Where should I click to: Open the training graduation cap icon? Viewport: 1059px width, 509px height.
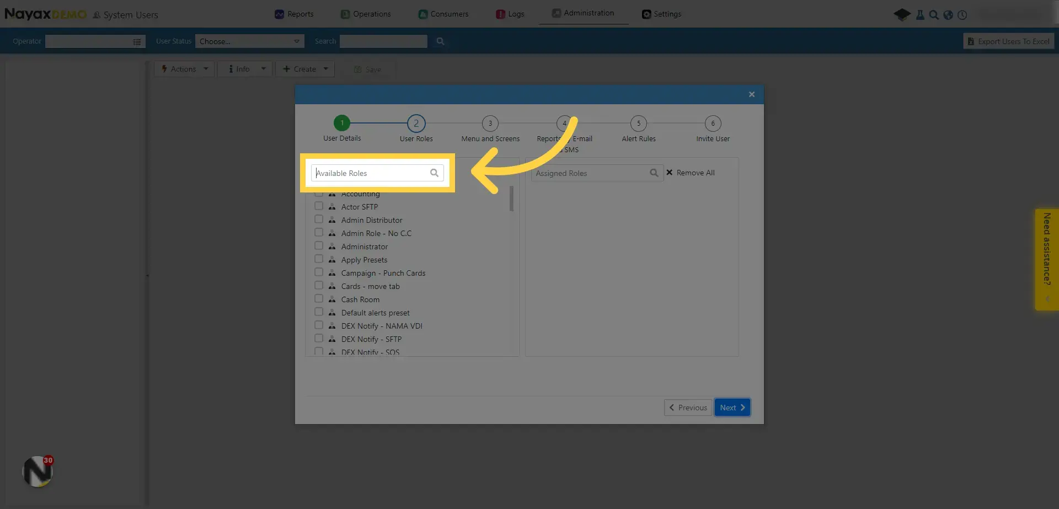[902, 15]
